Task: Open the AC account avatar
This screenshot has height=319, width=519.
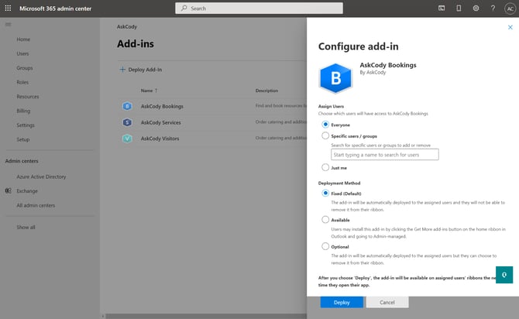Action: pyautogui.click(x=509, y=8)
